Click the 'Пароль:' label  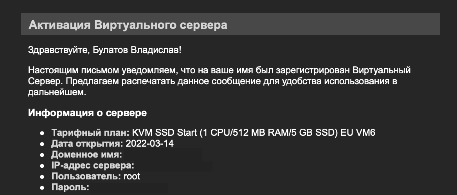[x=70, y=187]
